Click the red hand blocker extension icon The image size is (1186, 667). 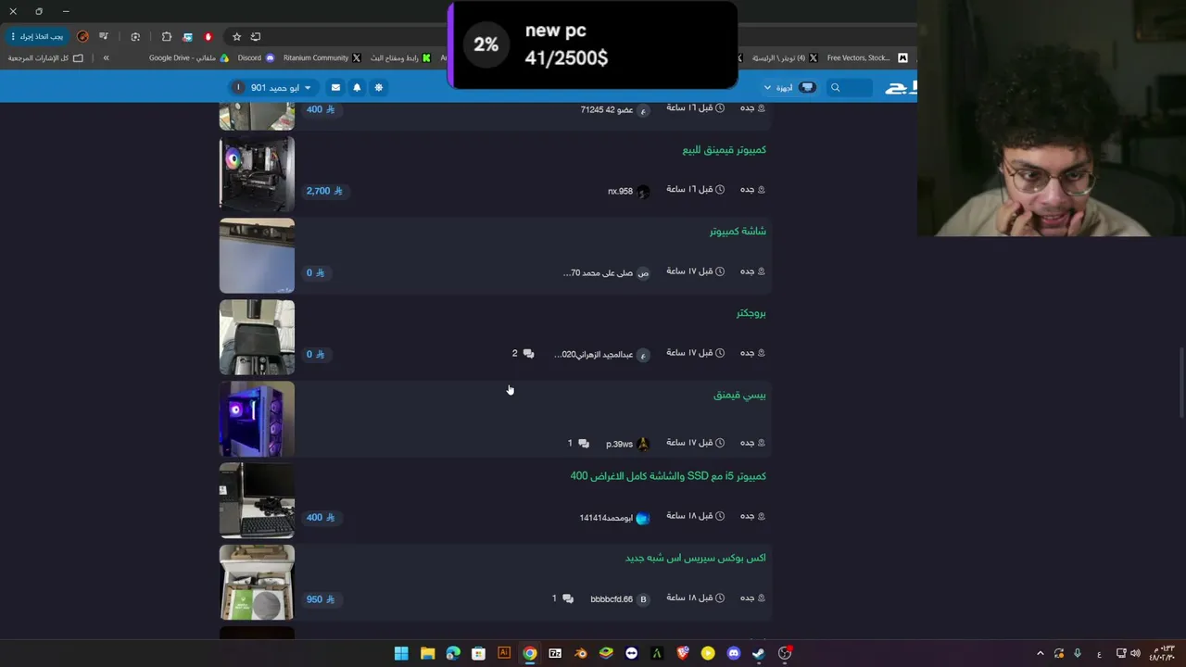click(208, 36)
